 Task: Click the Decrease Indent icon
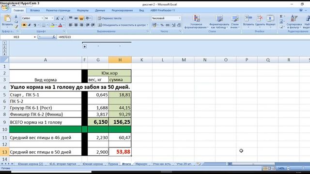point(87,25)
